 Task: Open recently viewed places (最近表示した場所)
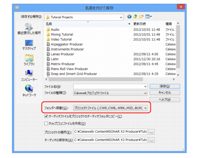tap(29, 29)
